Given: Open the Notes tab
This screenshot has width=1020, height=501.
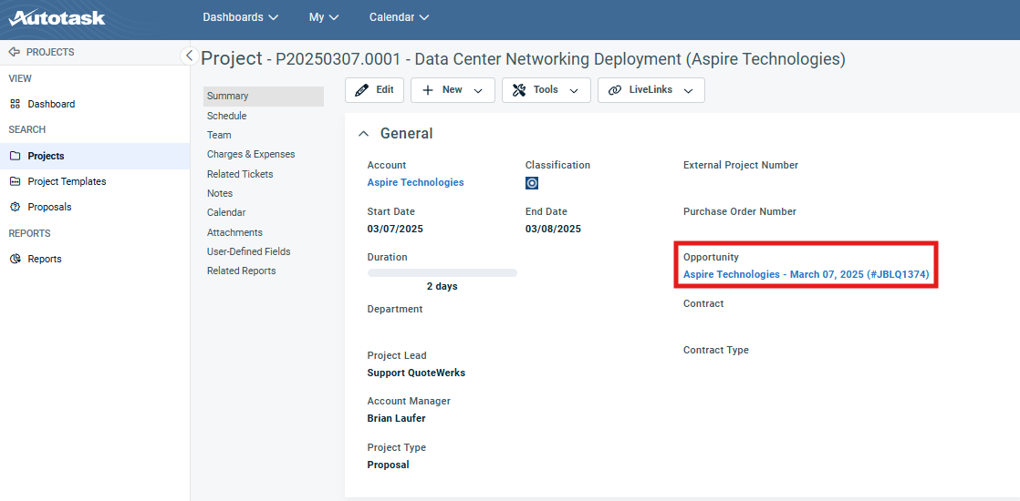Looking at the screenshot, I should click(220, 194).
